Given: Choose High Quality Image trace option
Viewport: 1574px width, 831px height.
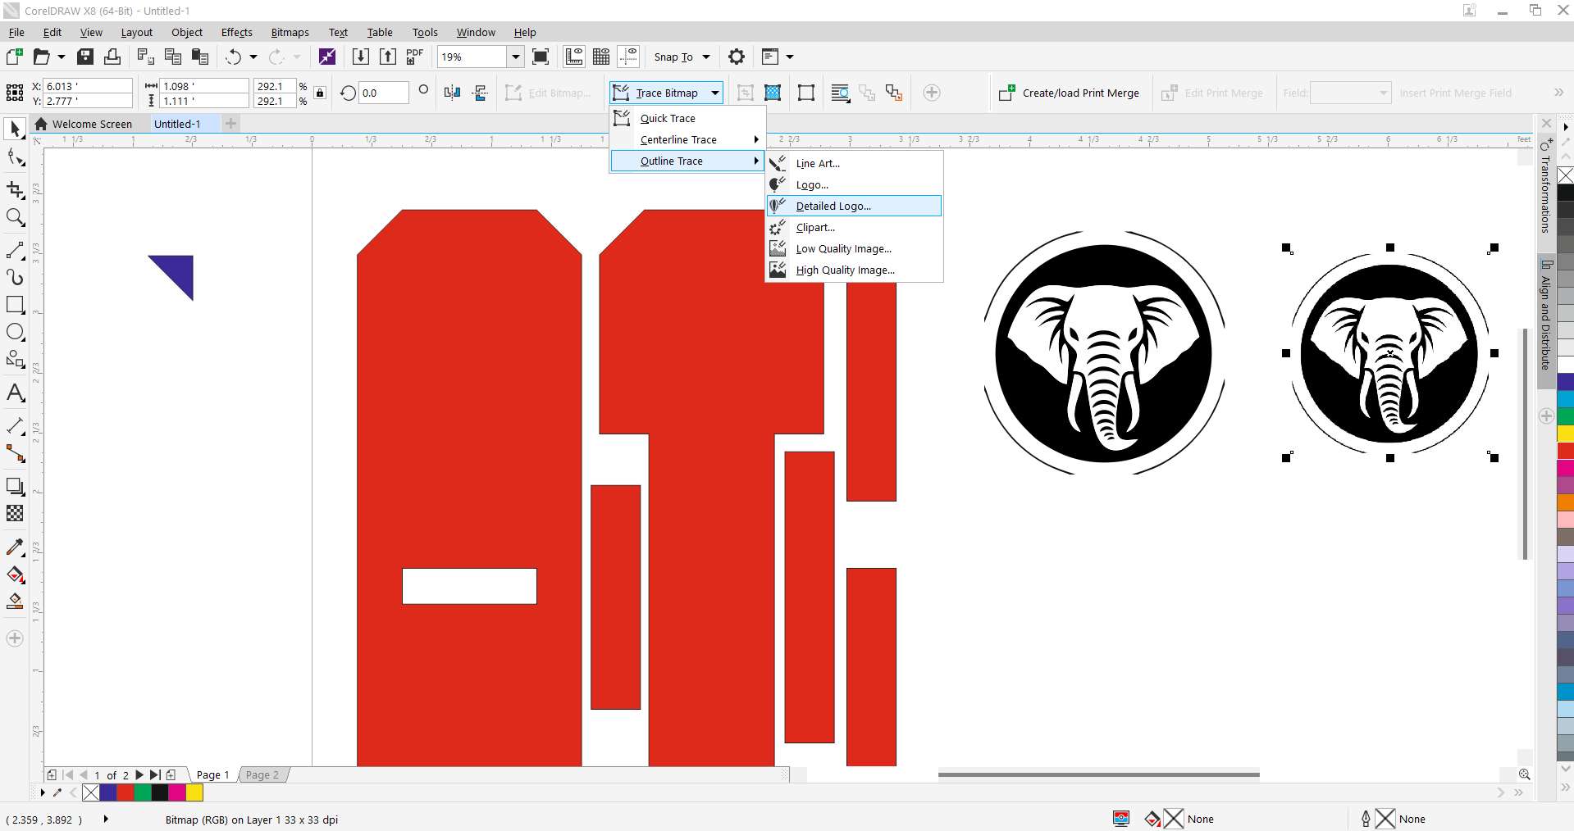Looking at the screenshot, I should coord(854,270).
